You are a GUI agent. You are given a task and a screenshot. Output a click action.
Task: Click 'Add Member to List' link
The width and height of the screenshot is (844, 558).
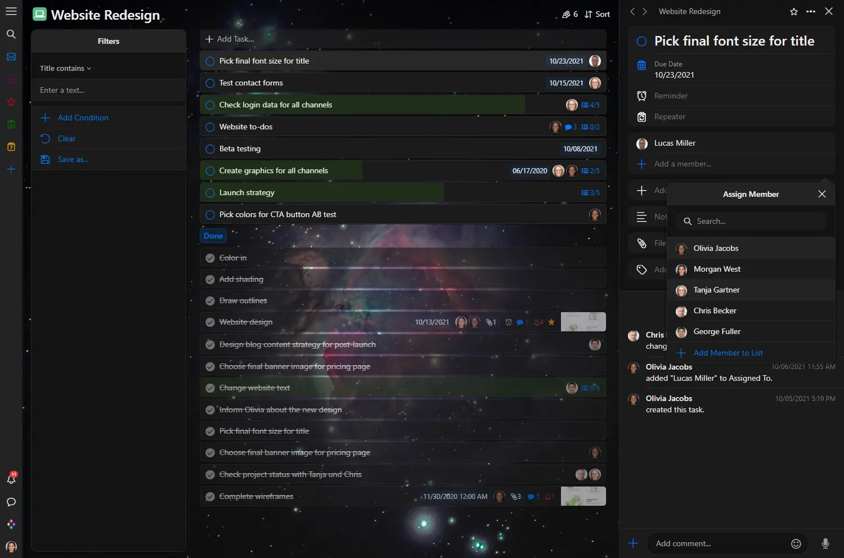pyautogui.click(x=728, y=353)
